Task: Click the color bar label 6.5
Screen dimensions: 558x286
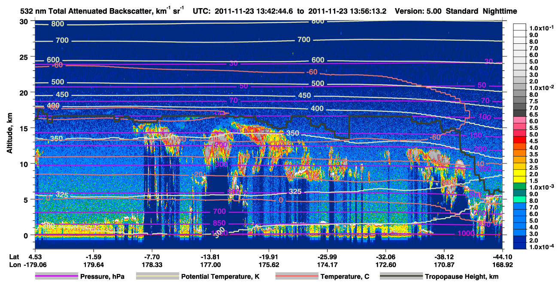Action: tap(534, 115)
